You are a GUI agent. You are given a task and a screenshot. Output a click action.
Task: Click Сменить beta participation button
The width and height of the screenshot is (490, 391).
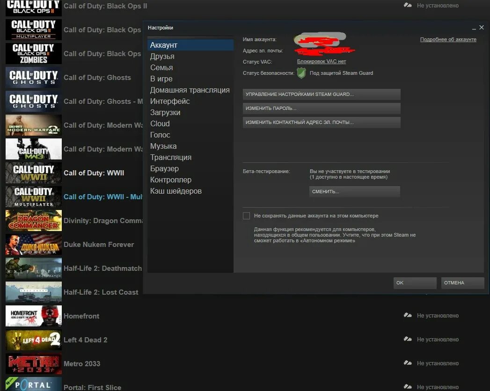(355, 191)
